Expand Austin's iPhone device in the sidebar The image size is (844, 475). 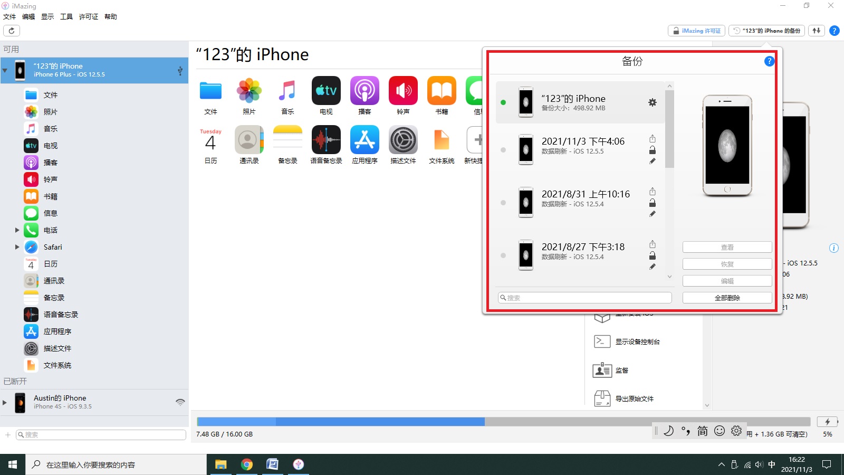[5, 402]
